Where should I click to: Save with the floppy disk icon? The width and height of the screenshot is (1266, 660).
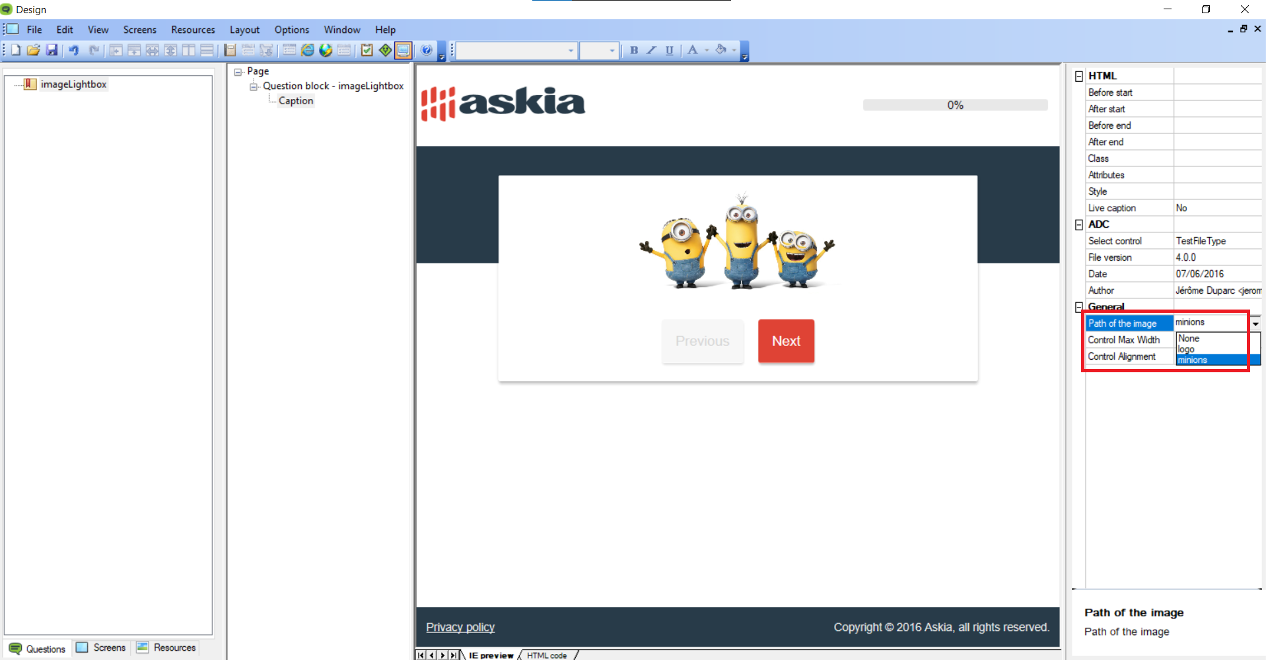click(52, 50)
